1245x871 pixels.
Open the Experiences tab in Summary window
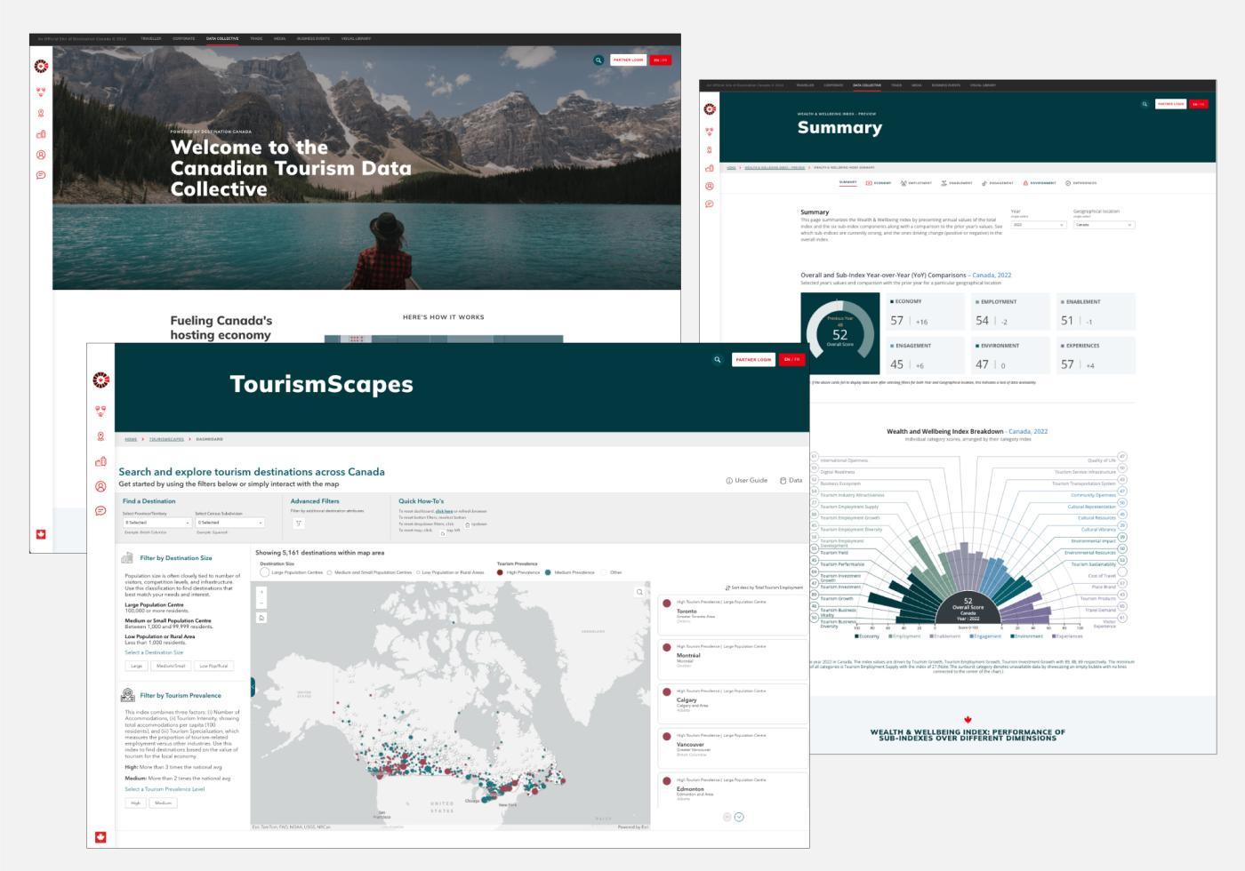click(1080, 183)
